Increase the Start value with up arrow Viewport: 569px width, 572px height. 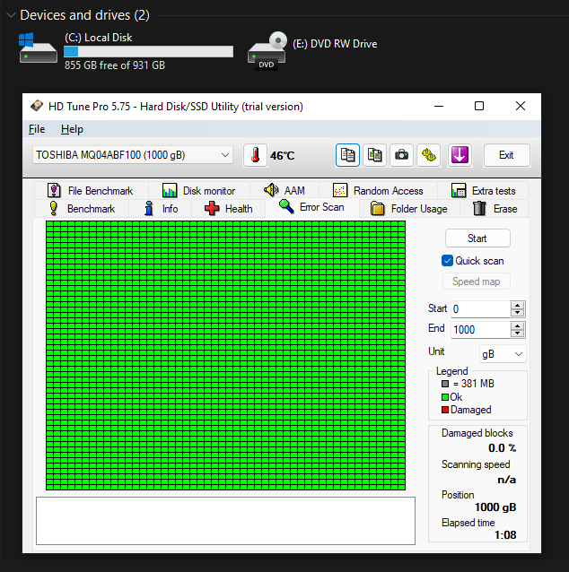click(x=517, y=305)
